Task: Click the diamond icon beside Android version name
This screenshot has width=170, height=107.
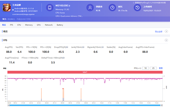Action: point(13,10)
